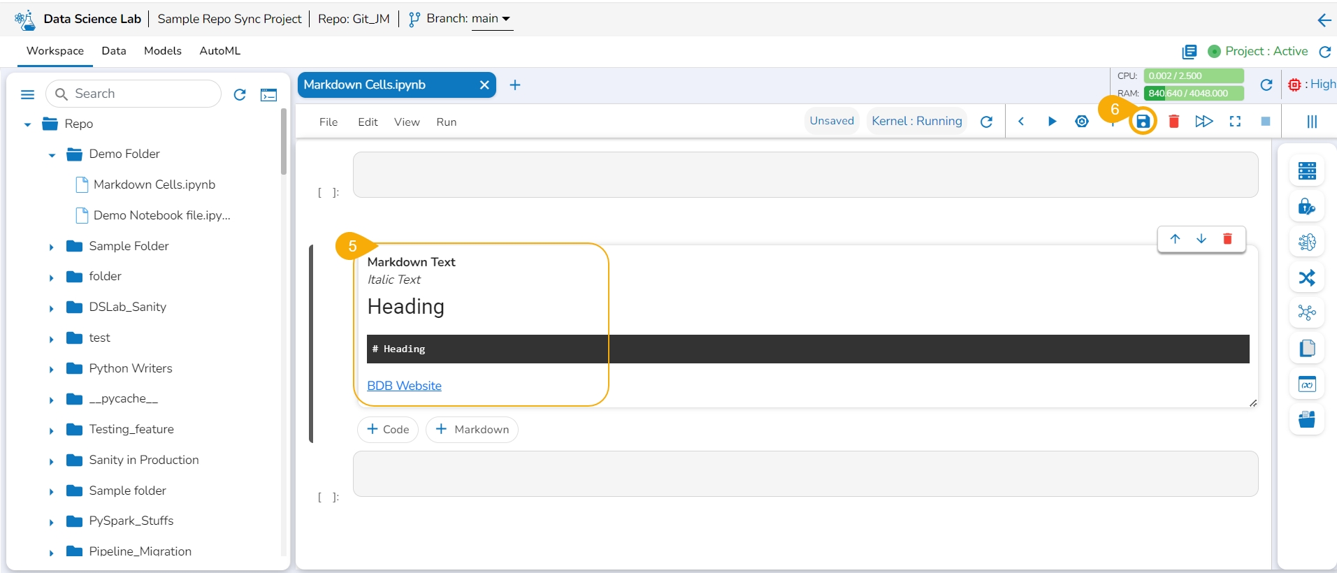Follow the BDB Website link
Viewport: 1337px width, 573px height.
[x=404, y=386]
